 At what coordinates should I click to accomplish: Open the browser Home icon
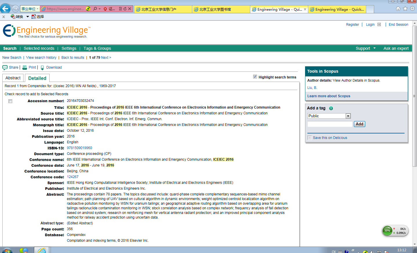coord(398,8)
